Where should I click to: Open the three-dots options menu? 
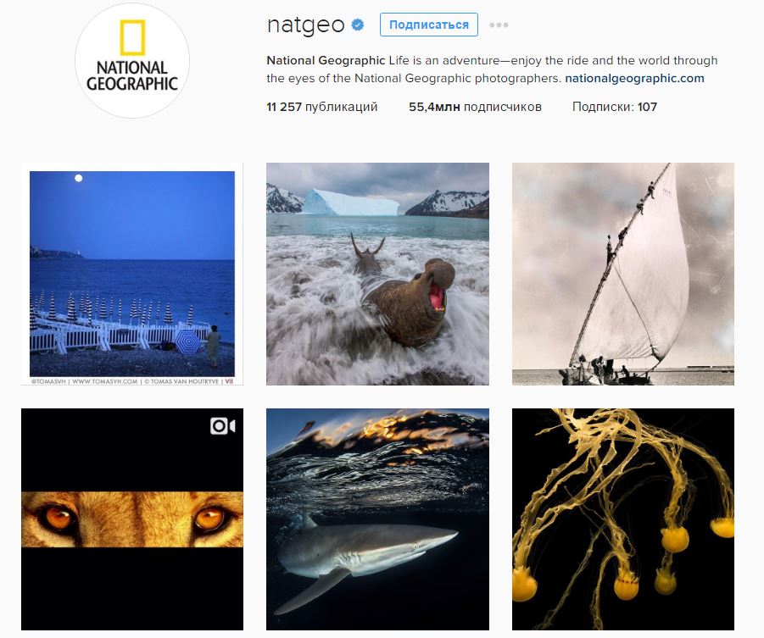point(499,25)
